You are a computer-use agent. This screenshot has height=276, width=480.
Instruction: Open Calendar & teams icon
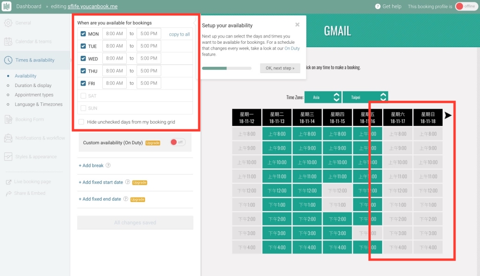[x=8, y=41]
